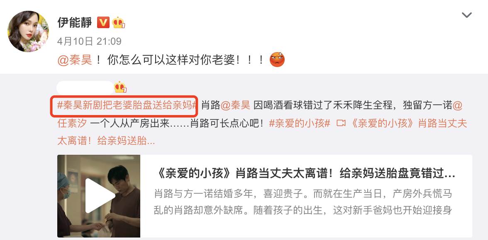Click the angry face emoji
The image size is (488, 240).
(277, 60)
